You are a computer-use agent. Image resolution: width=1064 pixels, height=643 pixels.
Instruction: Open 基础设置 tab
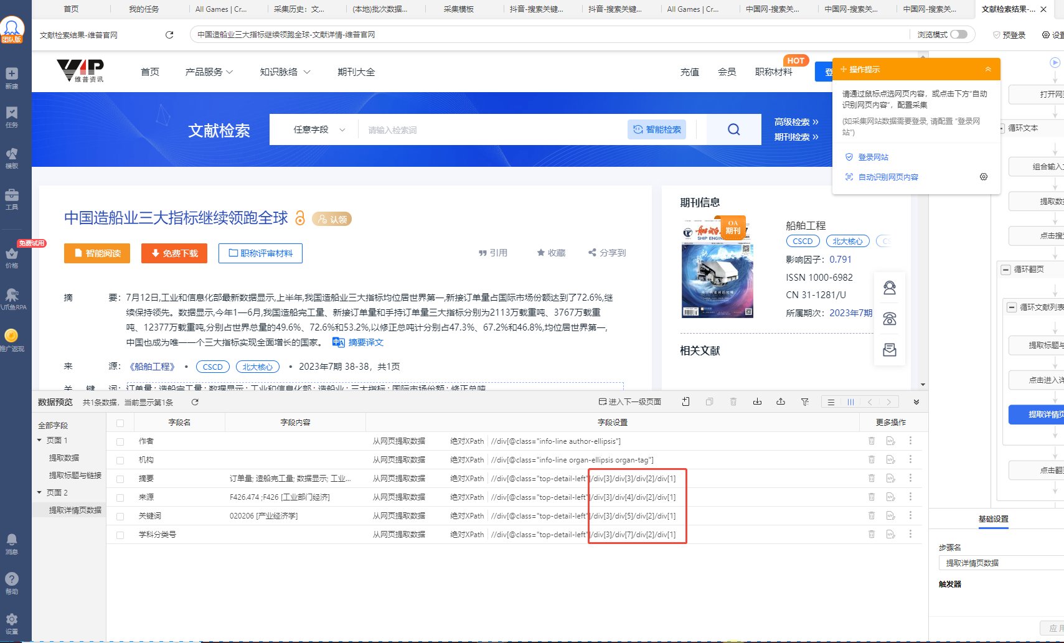tap(993, 519)
